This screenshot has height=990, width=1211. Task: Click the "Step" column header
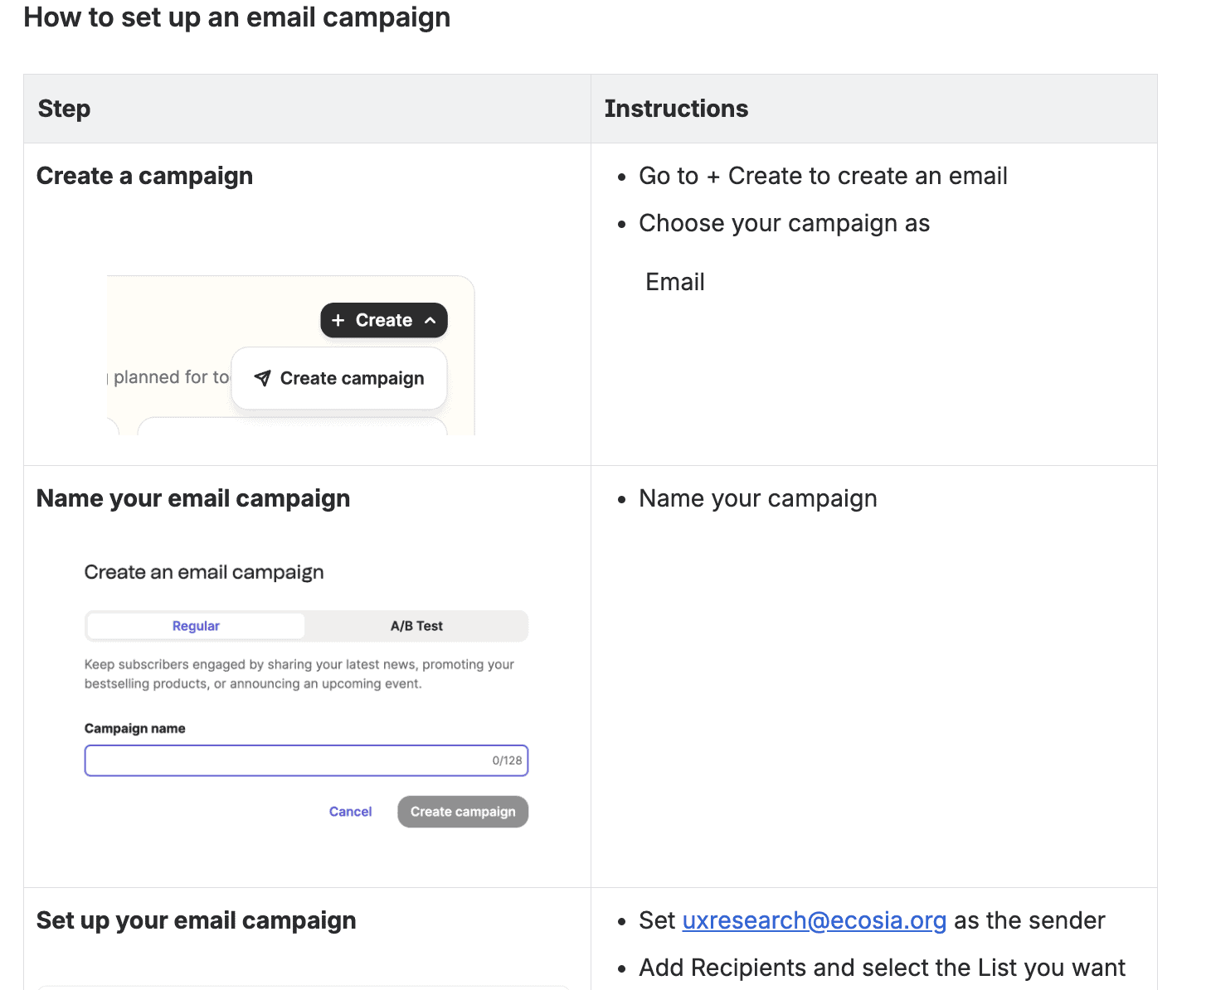coord(64,109)
